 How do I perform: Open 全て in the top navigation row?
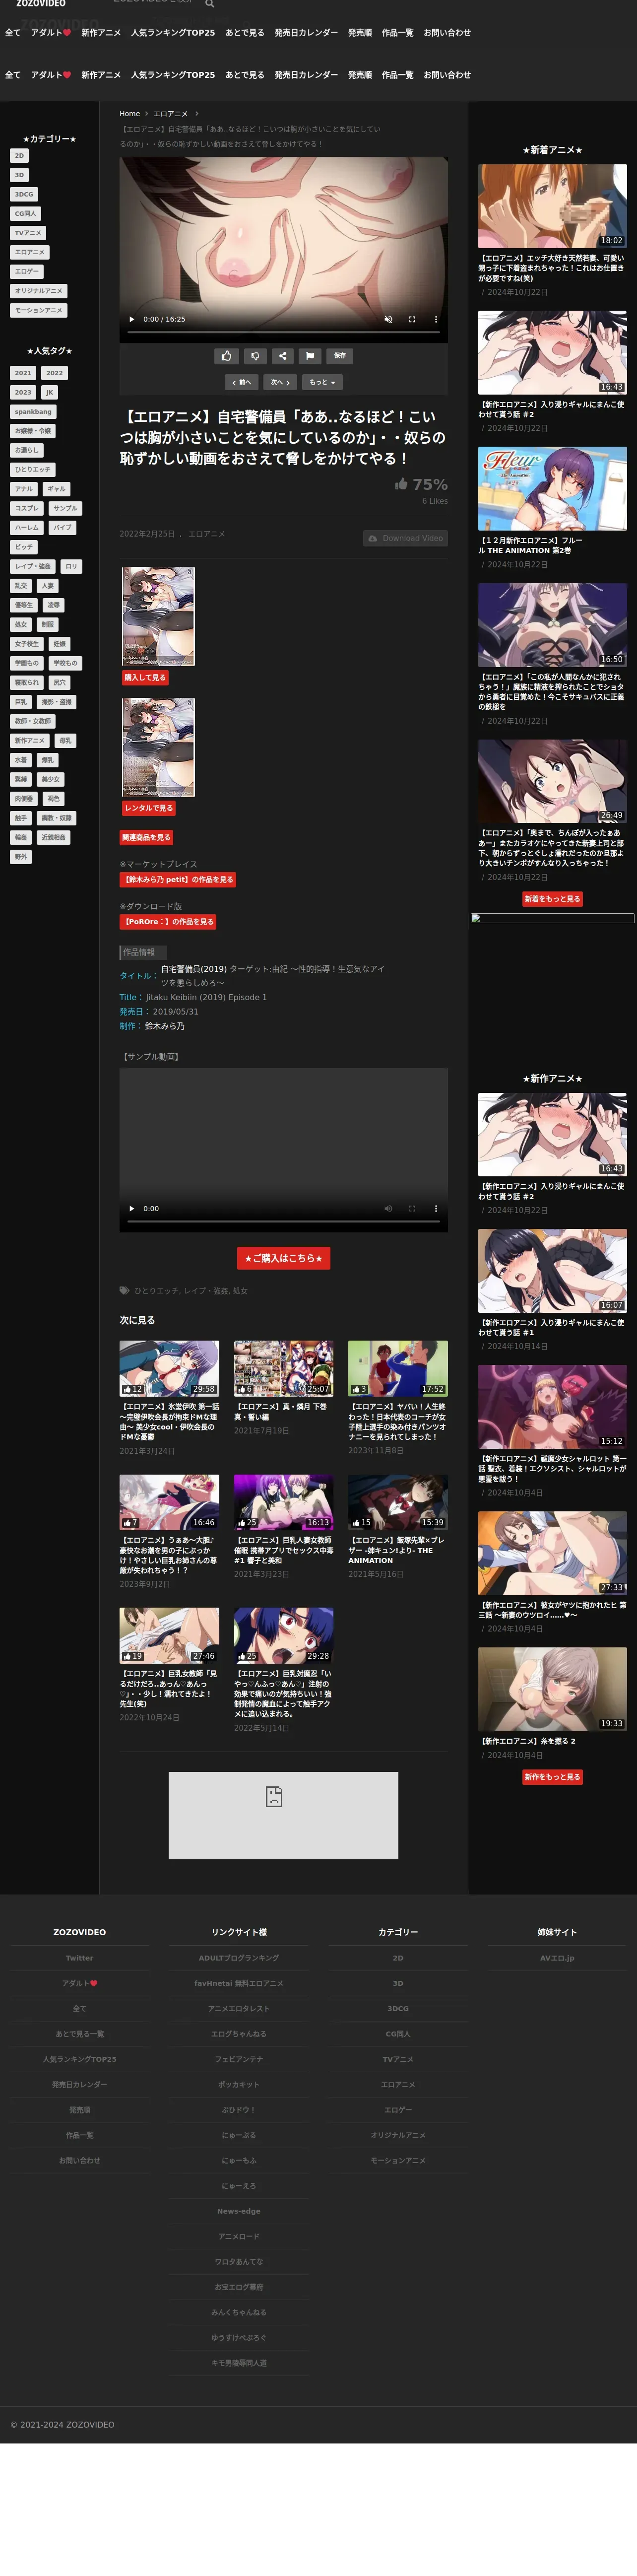point(13,32)
